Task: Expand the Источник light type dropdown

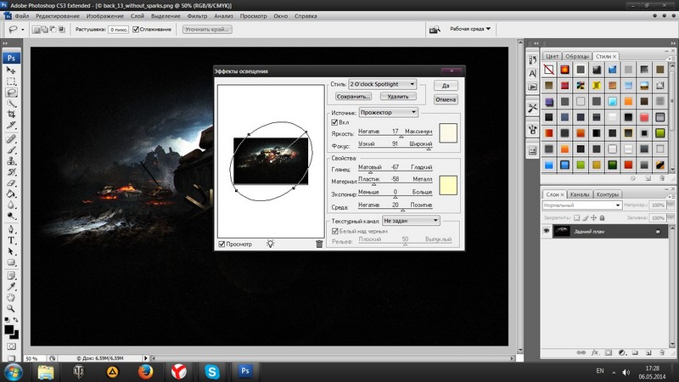Action: coord(388,111)
